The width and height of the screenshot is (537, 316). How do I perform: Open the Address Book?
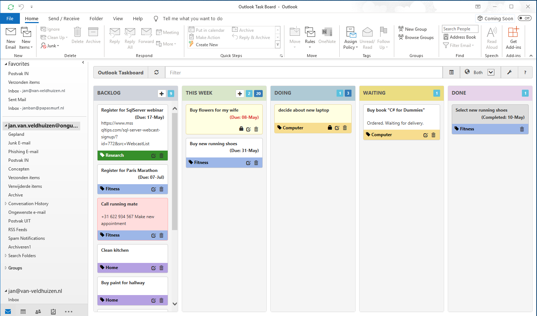(x=460, y=37)
